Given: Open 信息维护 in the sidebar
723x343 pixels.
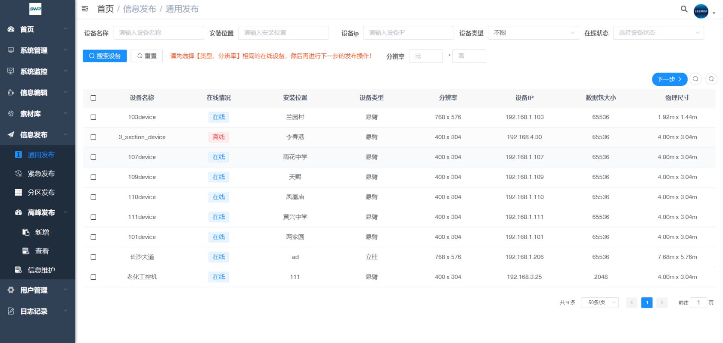Looking at the screenshot, I should point(41,270).
